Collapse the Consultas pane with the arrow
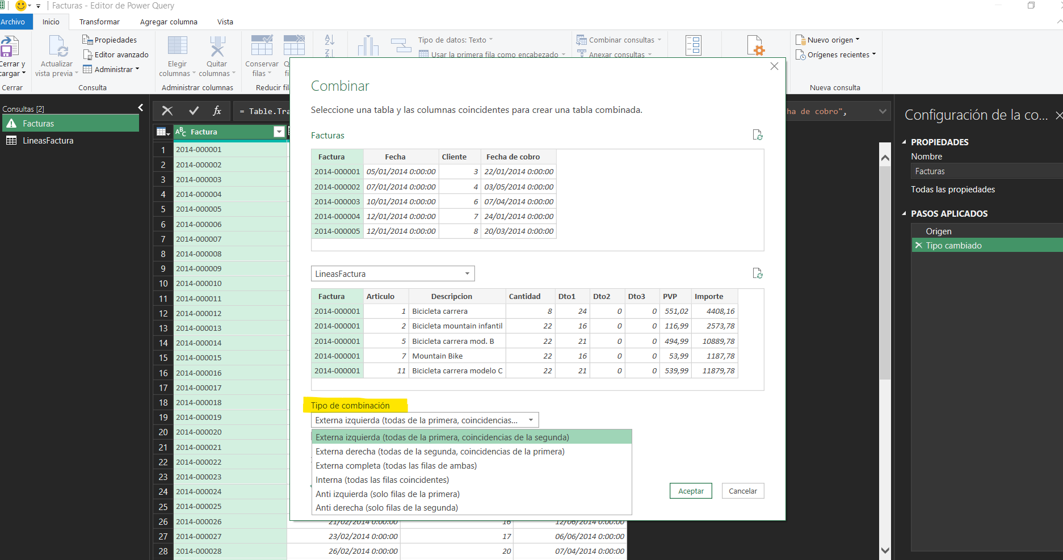This screenshot has width=1063, height=560. pyautogui.click(x=141, y=108)
